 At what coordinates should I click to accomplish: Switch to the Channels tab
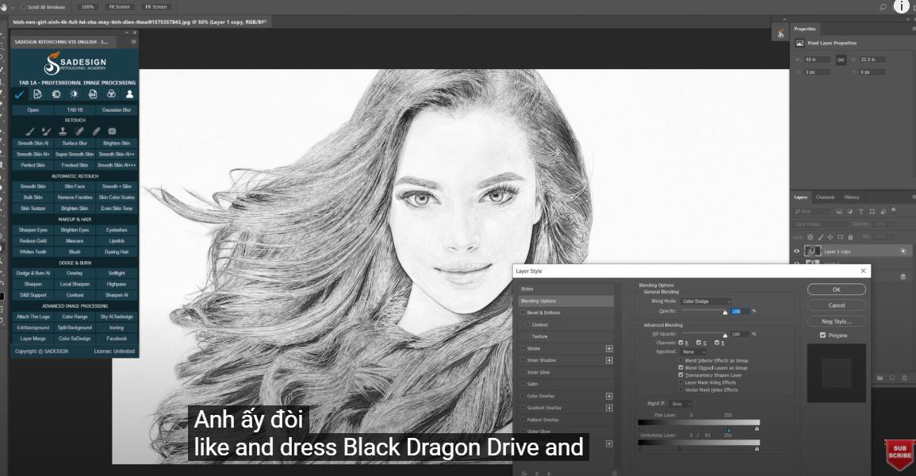825,198
